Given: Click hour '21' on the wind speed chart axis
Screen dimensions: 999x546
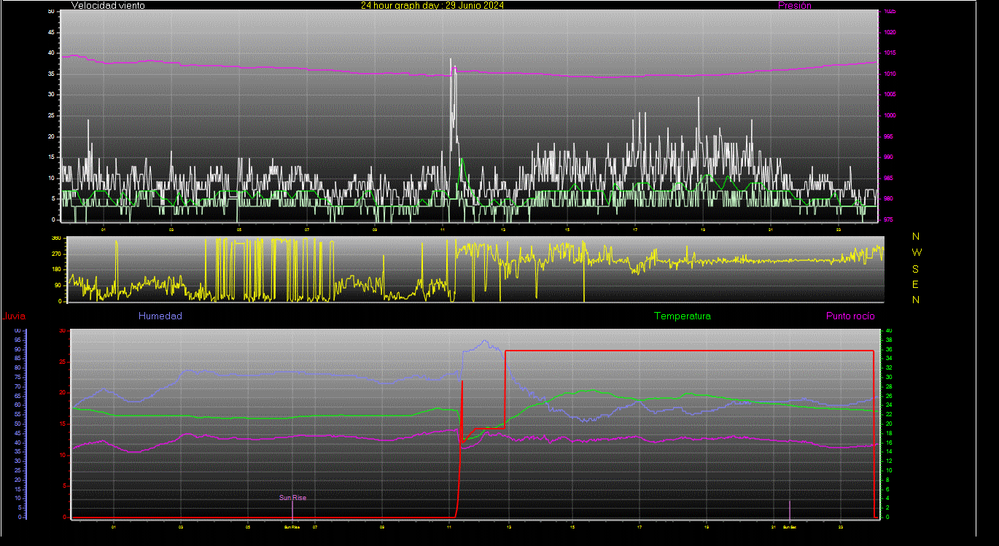Looking at the screenshot, I should click(x=771, y=230).
